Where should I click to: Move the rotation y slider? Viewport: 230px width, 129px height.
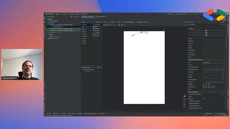[x=206, y=33]
